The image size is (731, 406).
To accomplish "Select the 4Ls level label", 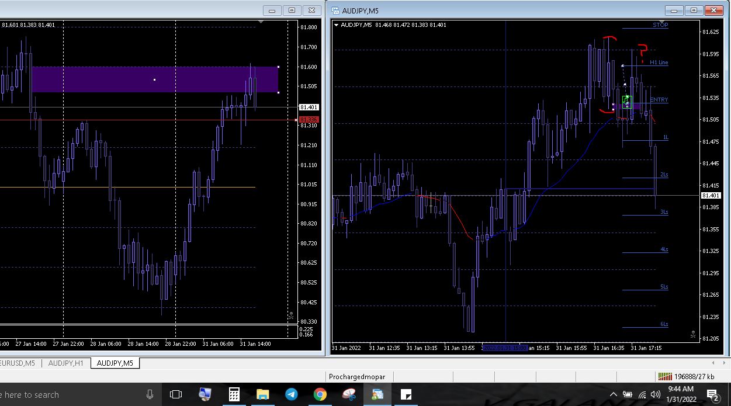I will coord(664,249).
